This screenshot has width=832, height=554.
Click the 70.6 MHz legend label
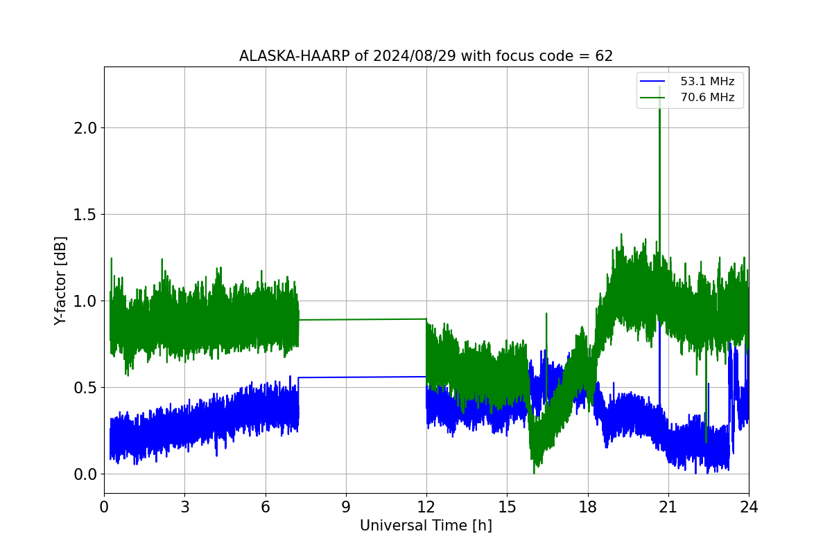click(707, 98)
